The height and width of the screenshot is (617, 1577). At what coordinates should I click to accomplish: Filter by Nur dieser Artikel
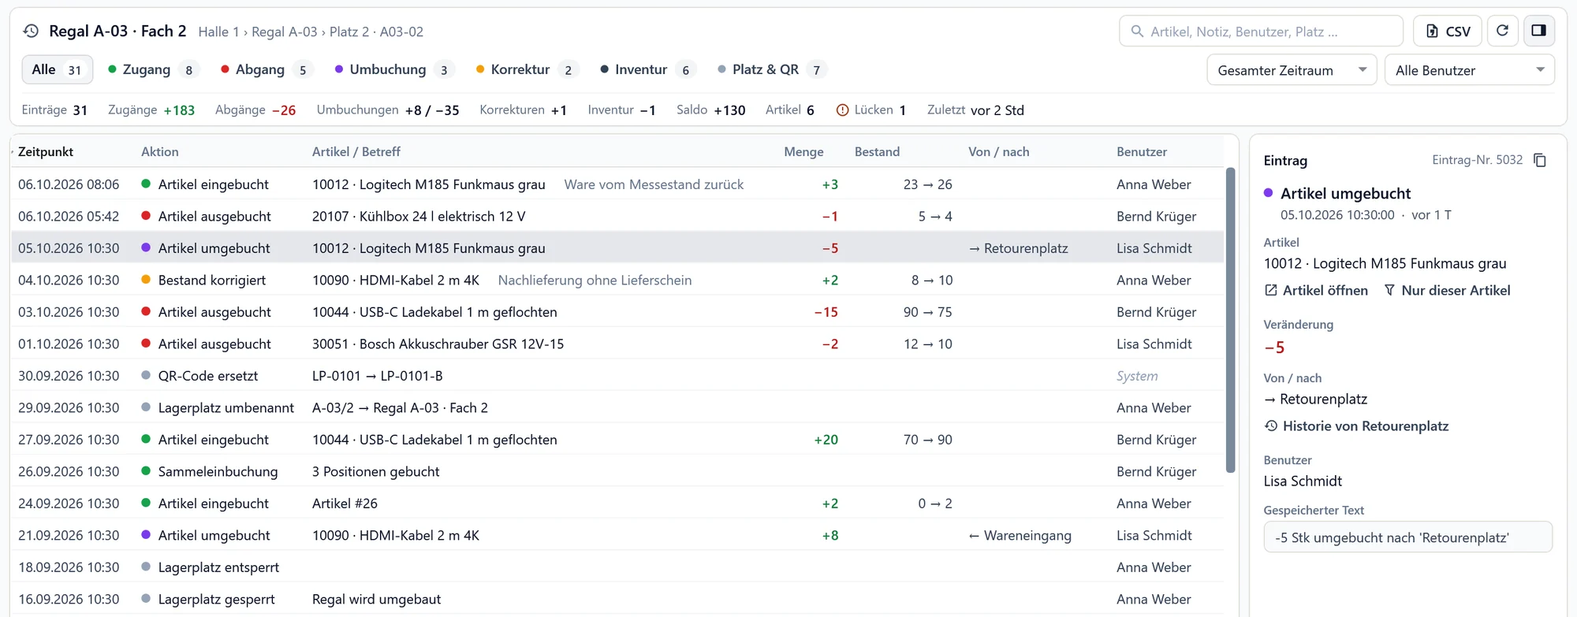pyautogui.click(x=1447, y=290)
